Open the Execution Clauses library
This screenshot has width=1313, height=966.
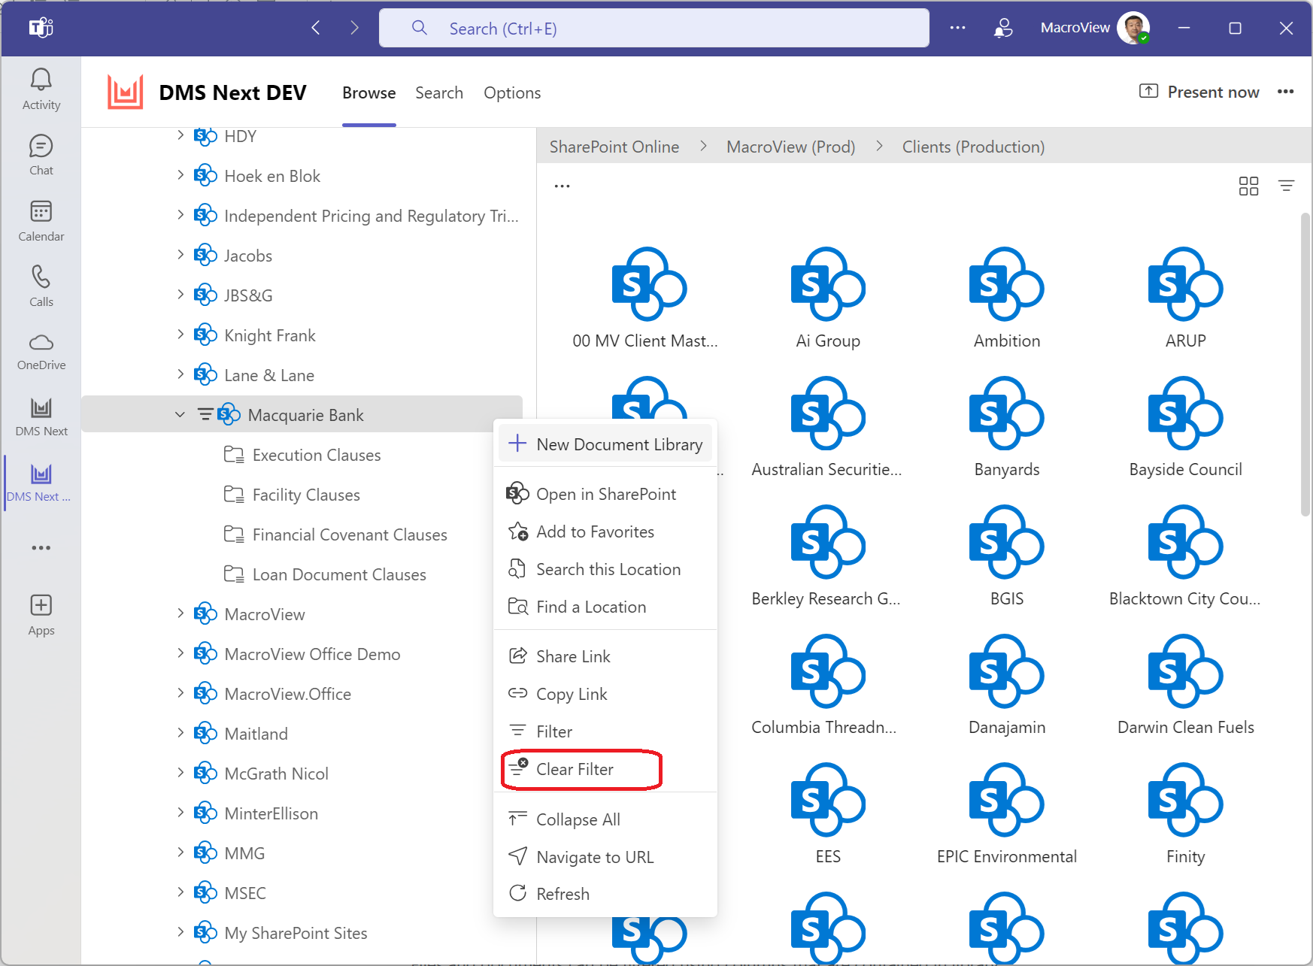click(x=302, y=455)
